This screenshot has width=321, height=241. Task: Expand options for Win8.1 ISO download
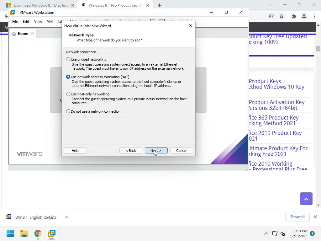(x=67, y=217)
